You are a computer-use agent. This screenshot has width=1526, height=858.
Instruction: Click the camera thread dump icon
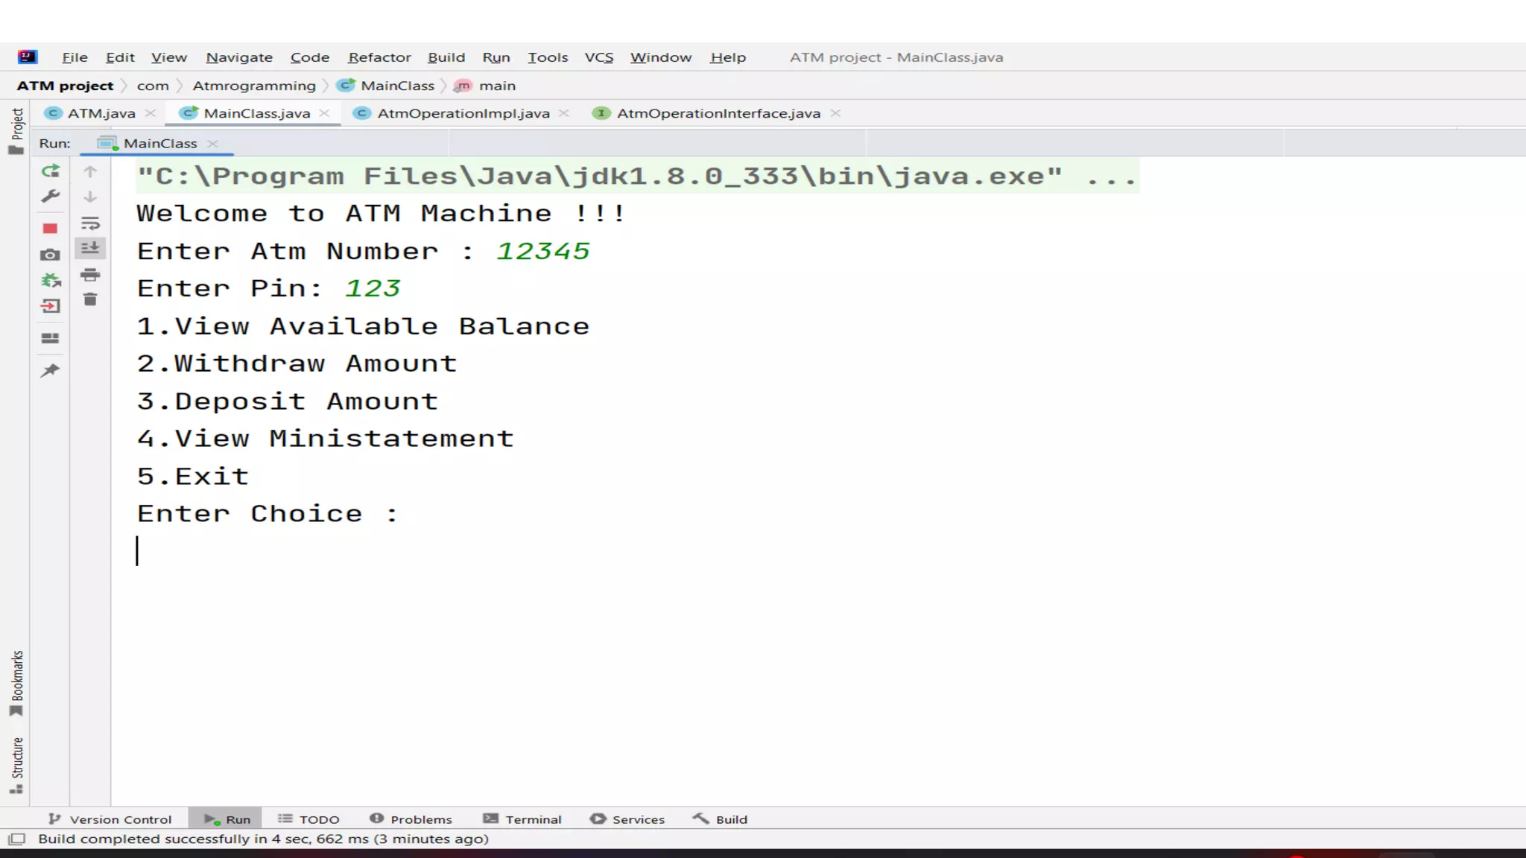(x=50, y=255)
